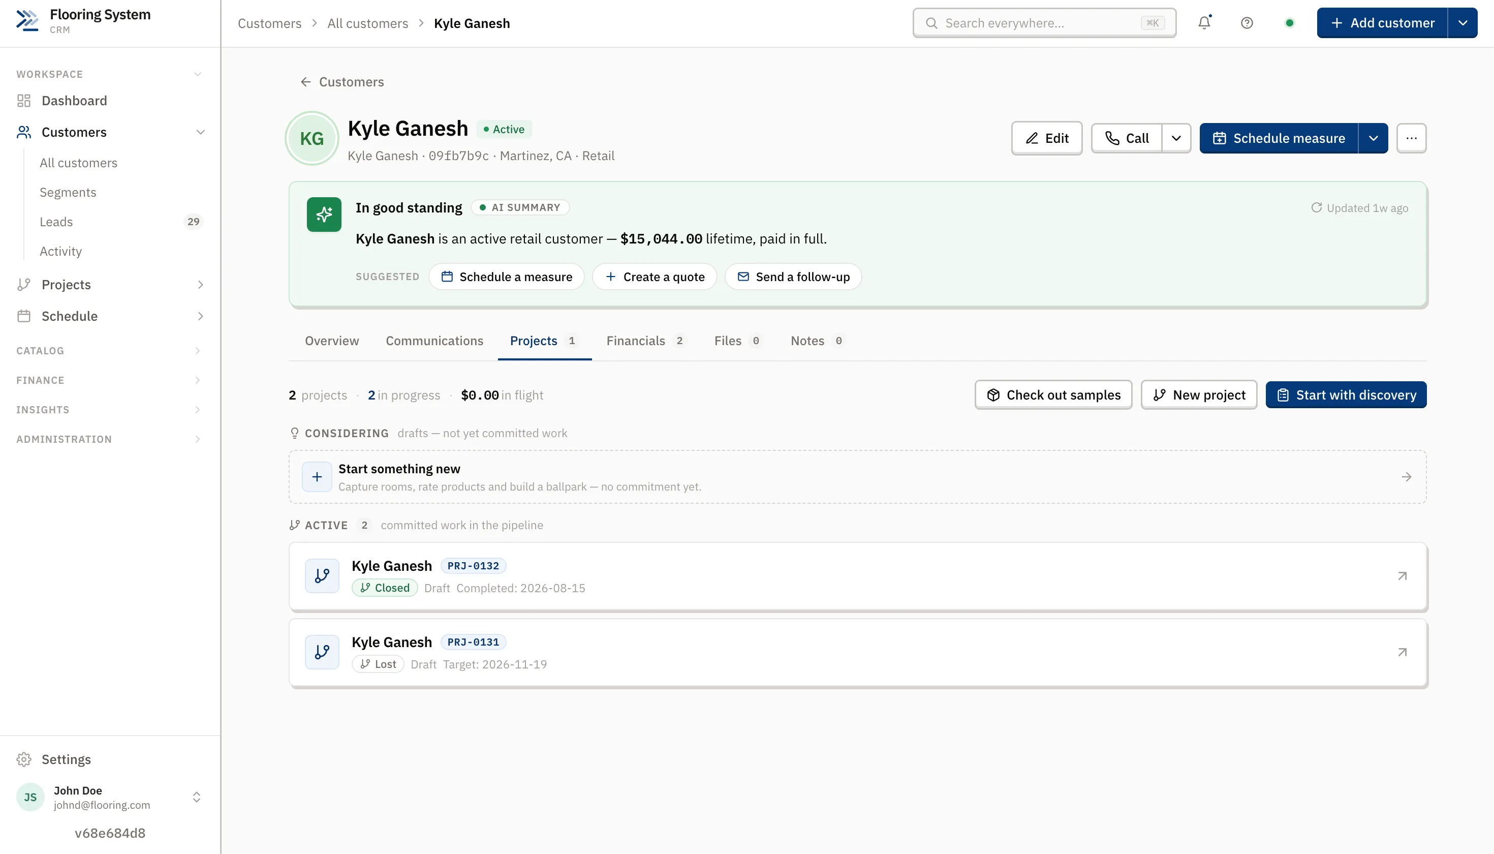Screen dimensions: 1494x854
Task: Click the right arrow on Start something new card
Action: [1407, 477]
